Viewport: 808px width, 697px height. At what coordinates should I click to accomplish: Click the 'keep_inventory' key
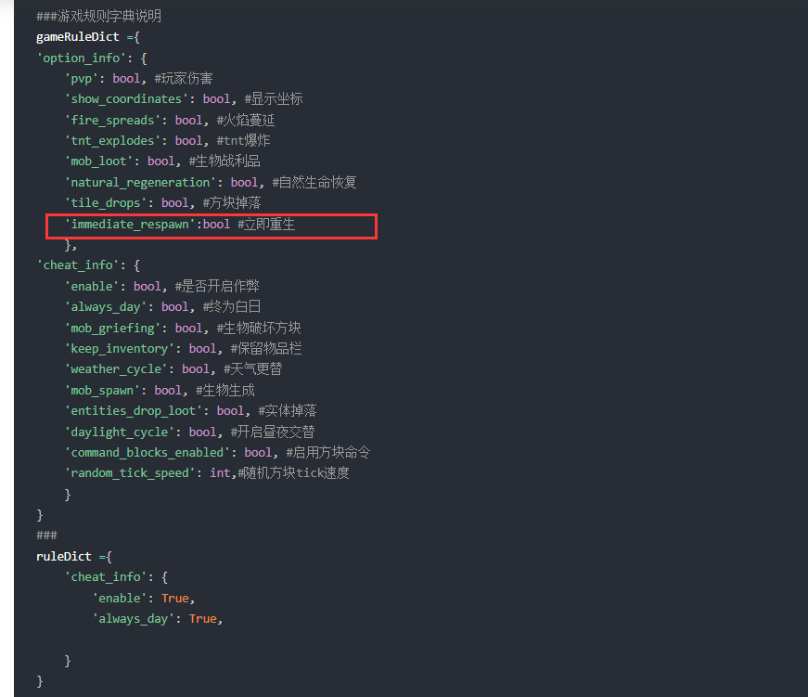click(119, 349)
